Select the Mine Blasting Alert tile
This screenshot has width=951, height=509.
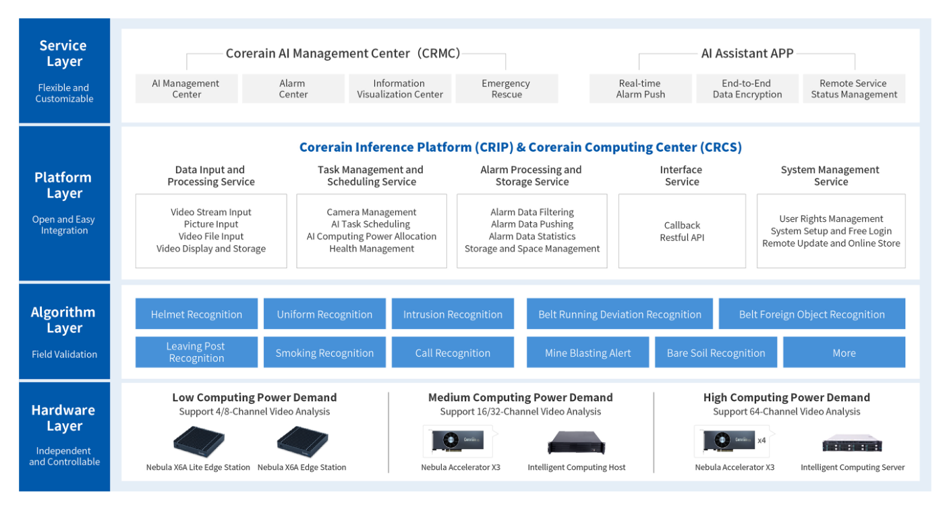click(x=588, y=353)
